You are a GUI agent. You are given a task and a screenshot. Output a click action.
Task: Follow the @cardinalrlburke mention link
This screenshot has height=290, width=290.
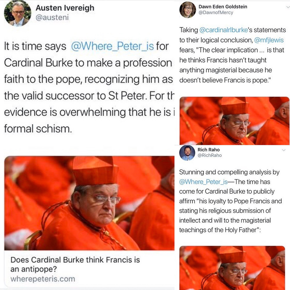[x=223, y=30]
